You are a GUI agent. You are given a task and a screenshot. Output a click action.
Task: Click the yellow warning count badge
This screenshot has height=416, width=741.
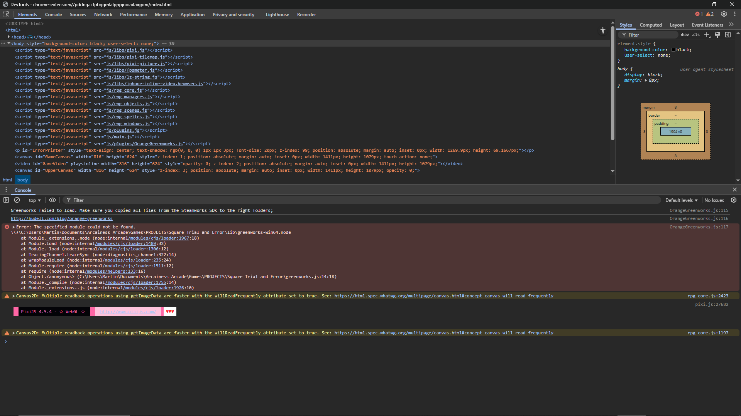710,14
